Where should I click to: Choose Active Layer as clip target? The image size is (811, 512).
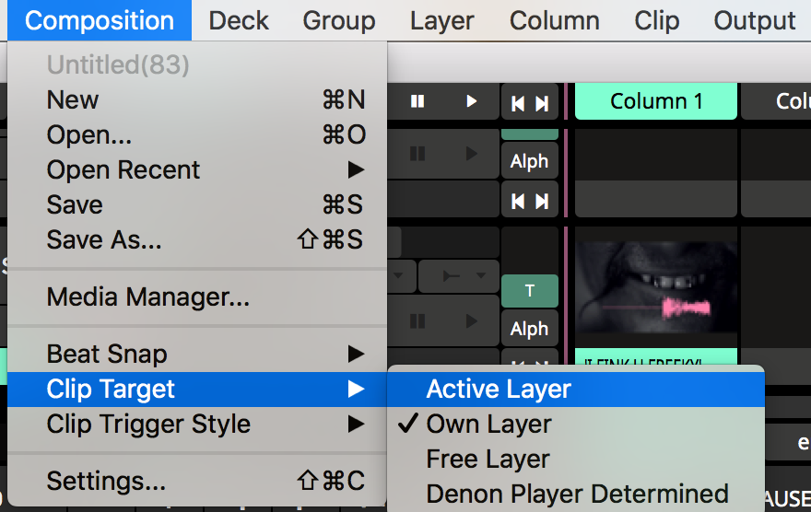click(x=499, y=389)
